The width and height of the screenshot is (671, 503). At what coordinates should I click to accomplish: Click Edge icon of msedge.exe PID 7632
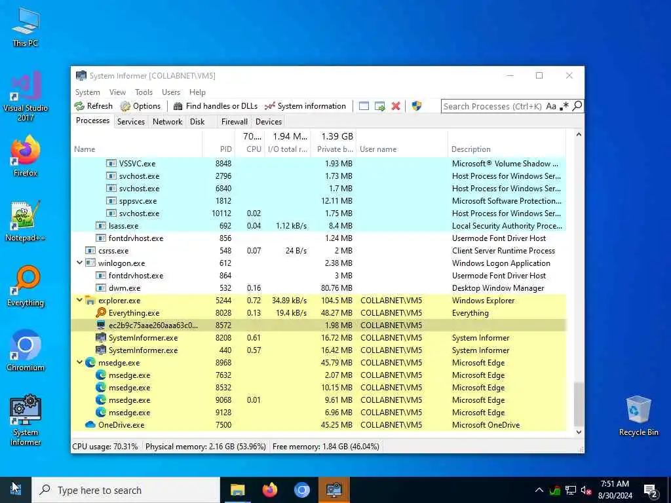pos(100,375)
